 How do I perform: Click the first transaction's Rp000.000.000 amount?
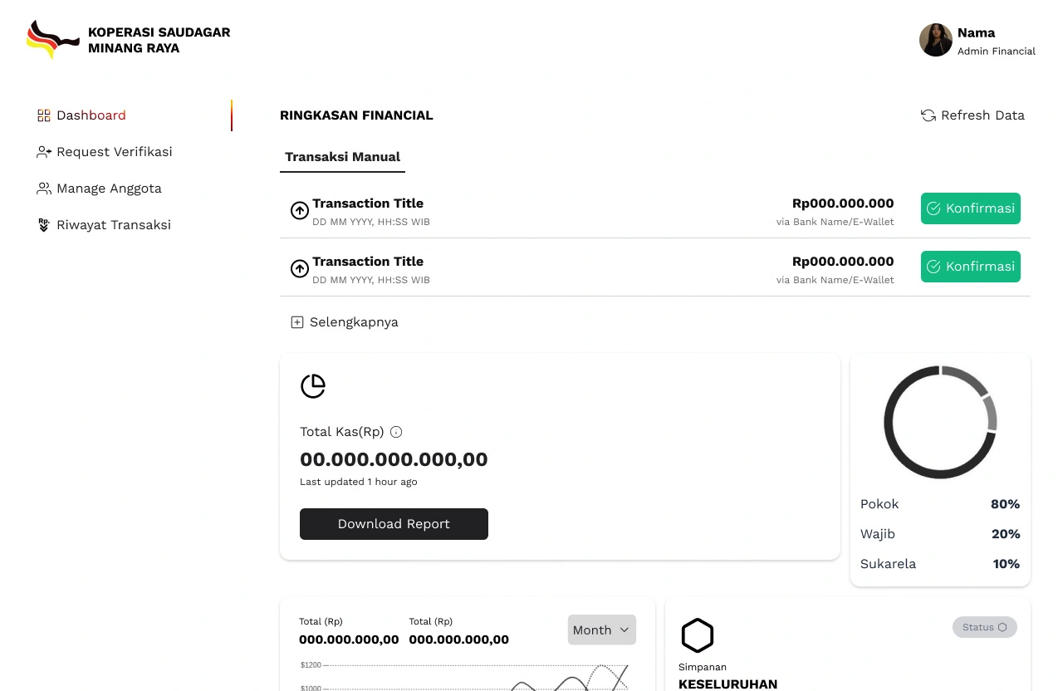coord(843,203)
